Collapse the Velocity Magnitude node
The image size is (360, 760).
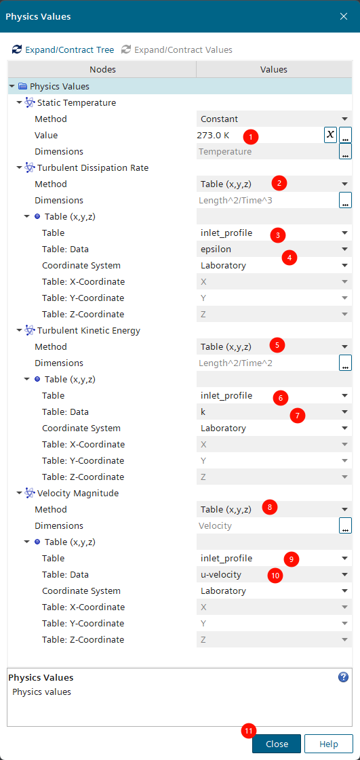[20, 494]
